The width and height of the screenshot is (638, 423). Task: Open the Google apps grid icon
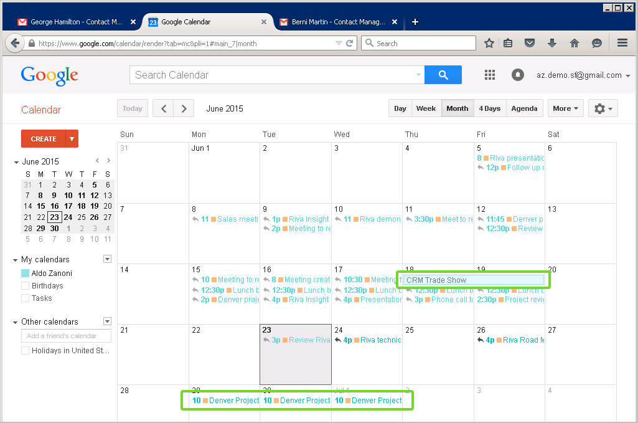point(490,75)
